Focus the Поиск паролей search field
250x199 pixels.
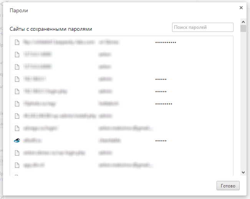[203, 27]
